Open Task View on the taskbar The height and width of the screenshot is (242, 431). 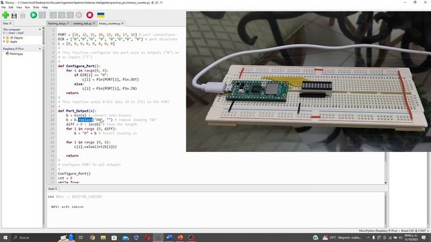tap(81, 237)
